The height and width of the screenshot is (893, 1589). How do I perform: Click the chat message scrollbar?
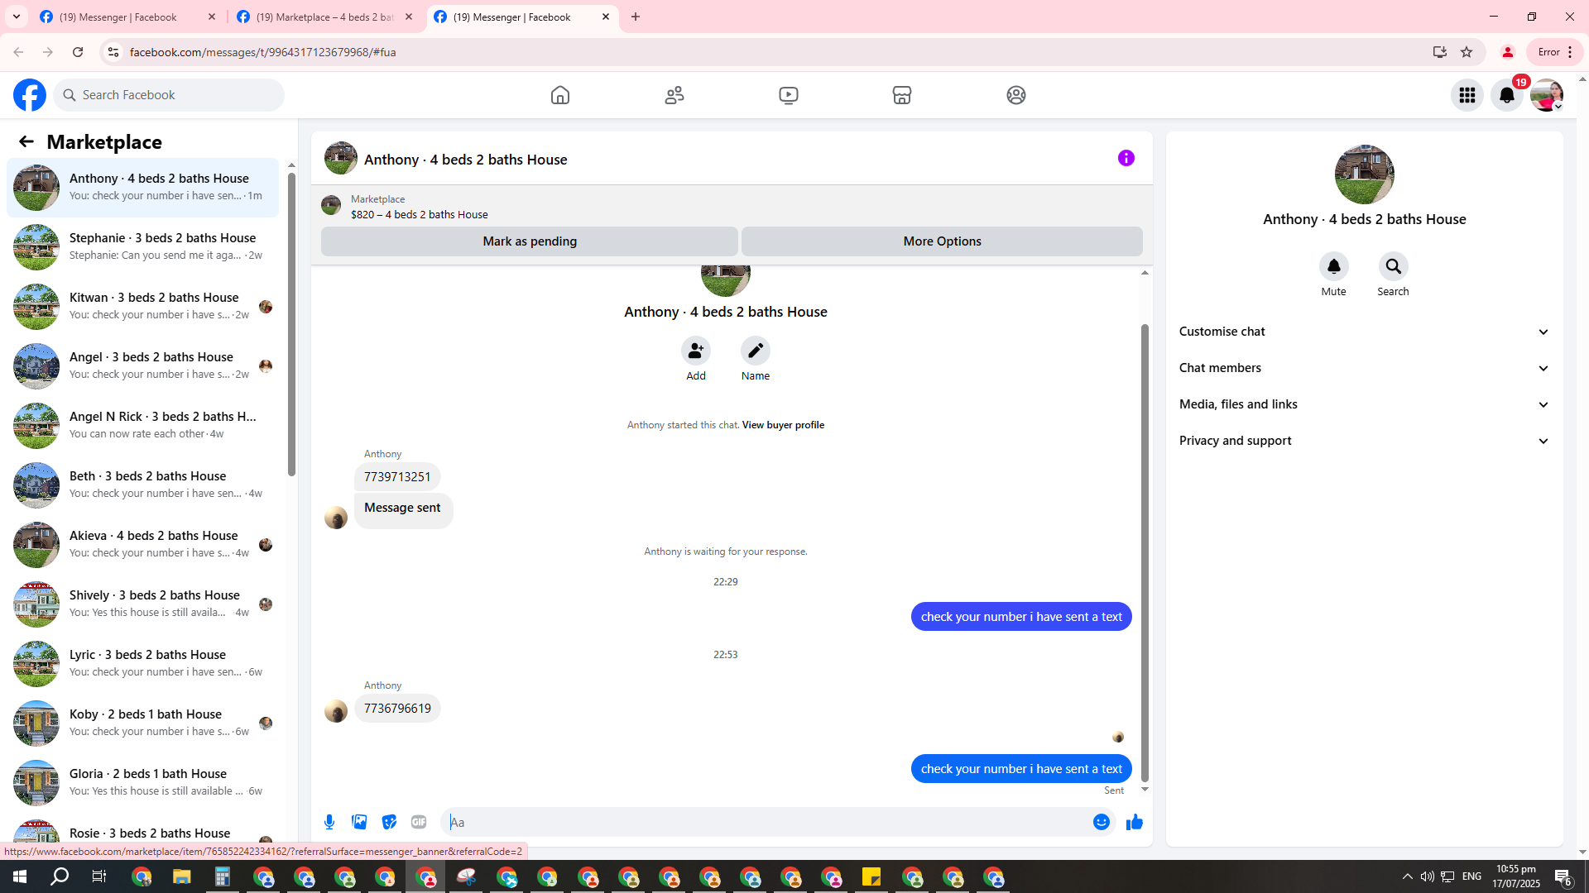(1145, 552)
